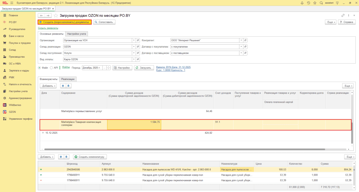Open ОС и НМА section
This screenshot has width=359, height=192.
click(15, 64)
